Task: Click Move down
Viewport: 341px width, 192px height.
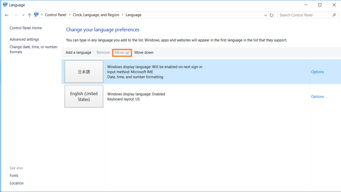Action: click(144, 52)
